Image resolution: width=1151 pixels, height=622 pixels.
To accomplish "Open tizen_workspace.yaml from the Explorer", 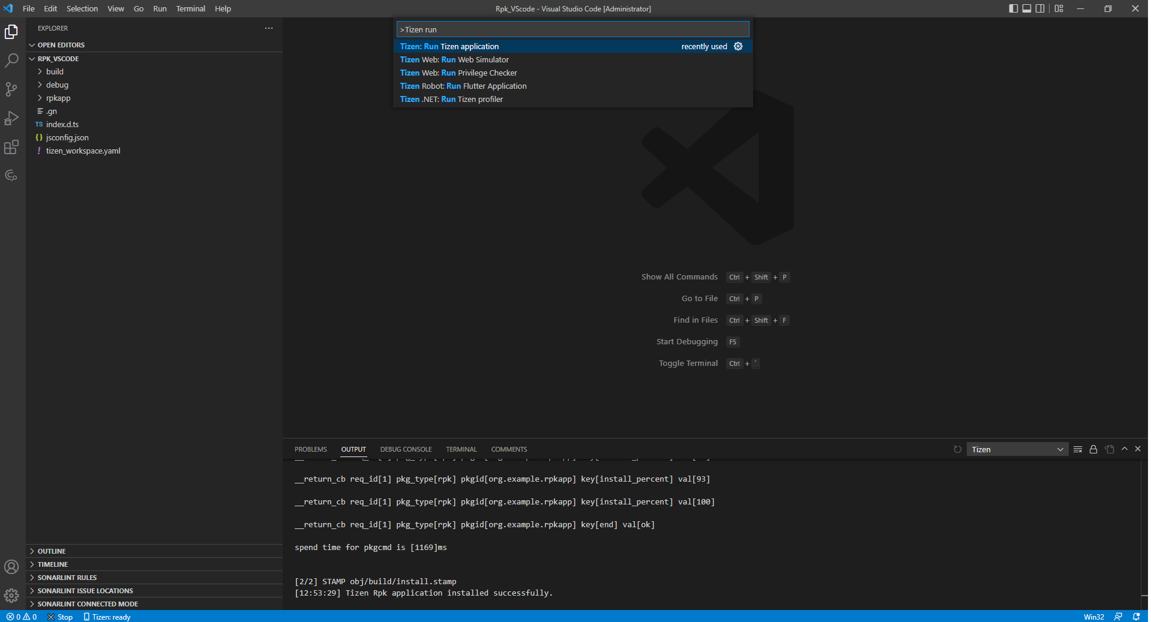I will pyautogui.click(x=84, y=151).
